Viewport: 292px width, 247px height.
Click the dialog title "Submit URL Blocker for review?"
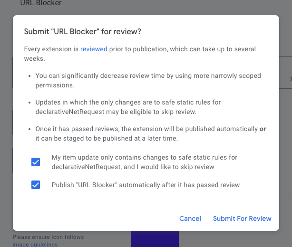(83, 31)
